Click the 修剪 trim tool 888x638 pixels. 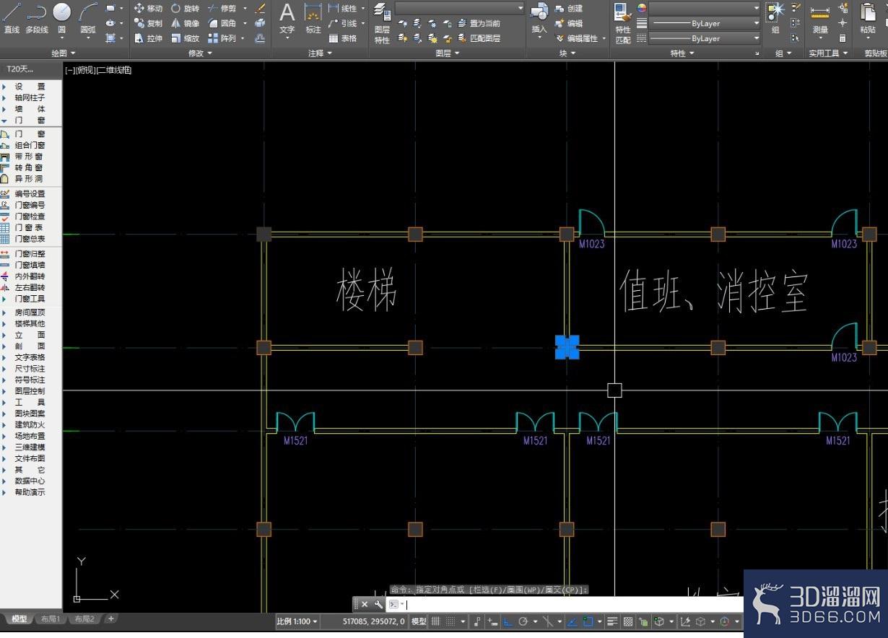point(222,8)
